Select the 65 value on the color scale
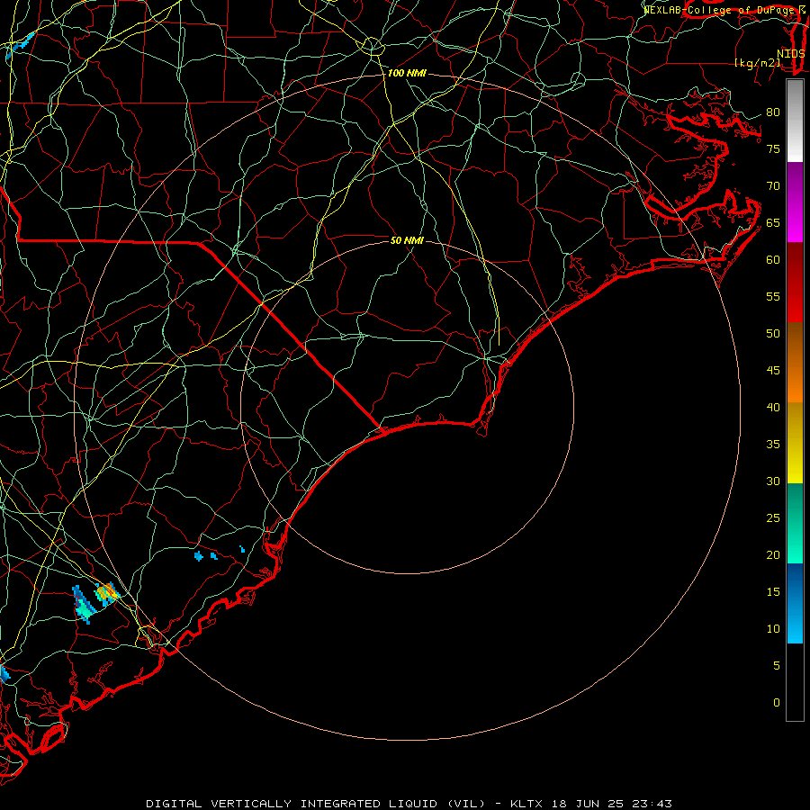This screenshot has height=810, width=810. tap(773, 222)
